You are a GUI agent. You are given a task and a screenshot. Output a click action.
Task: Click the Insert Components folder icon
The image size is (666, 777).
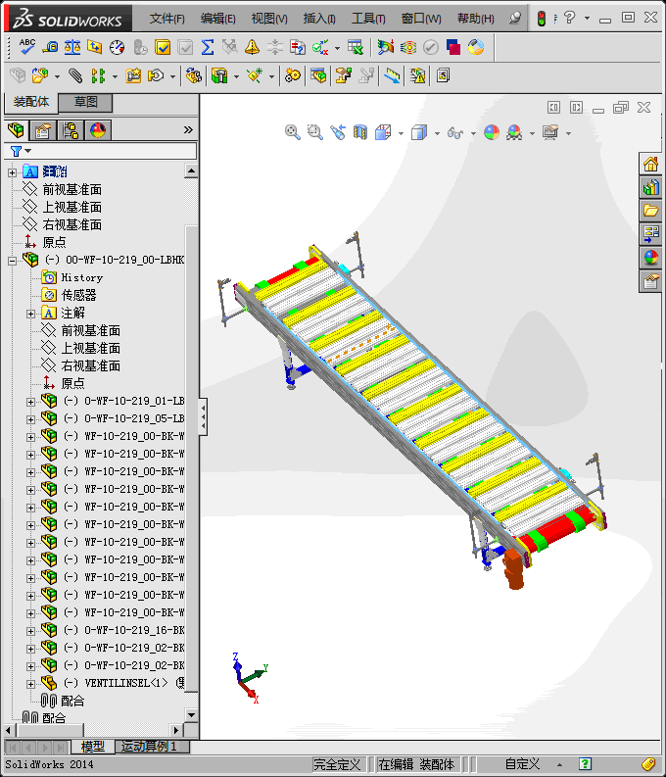pyautogui.click(x=40, y=75)
